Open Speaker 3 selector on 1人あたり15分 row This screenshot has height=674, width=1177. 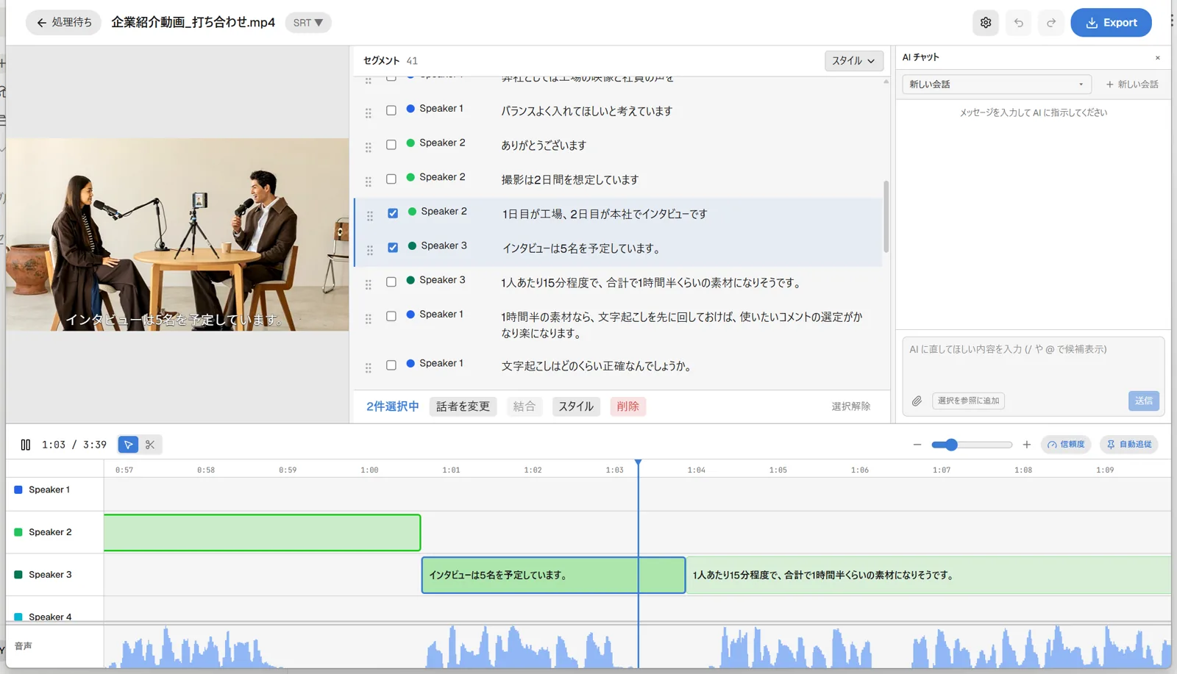click(436, 280)
